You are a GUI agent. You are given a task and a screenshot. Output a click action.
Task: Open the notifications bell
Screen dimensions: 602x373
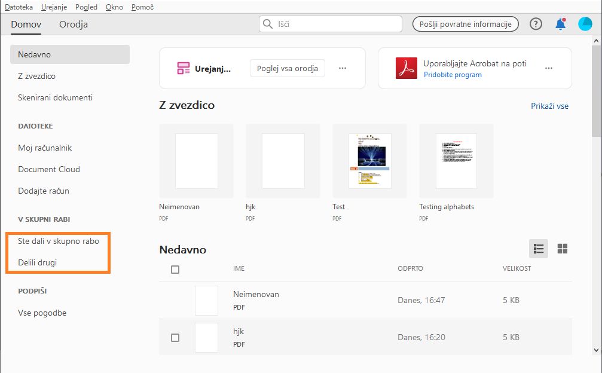pos(560,24)
